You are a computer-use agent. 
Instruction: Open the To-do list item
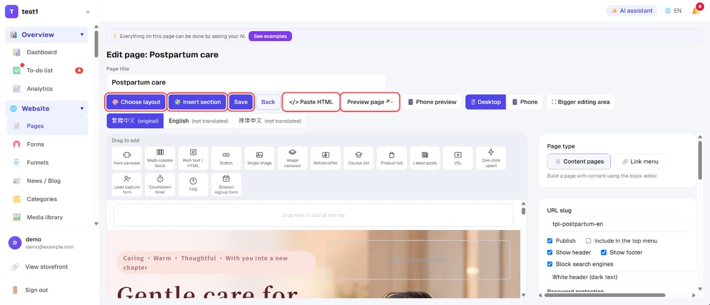(46, 70)
